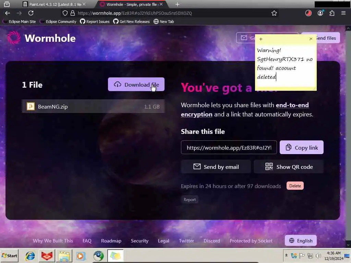Open the Roadmap footer link

[x=111, y=241]
